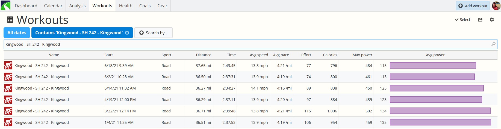Click the workout name search field
This screenshot has height=129, width=501.
pyautogui.click(x=250, y=44)
